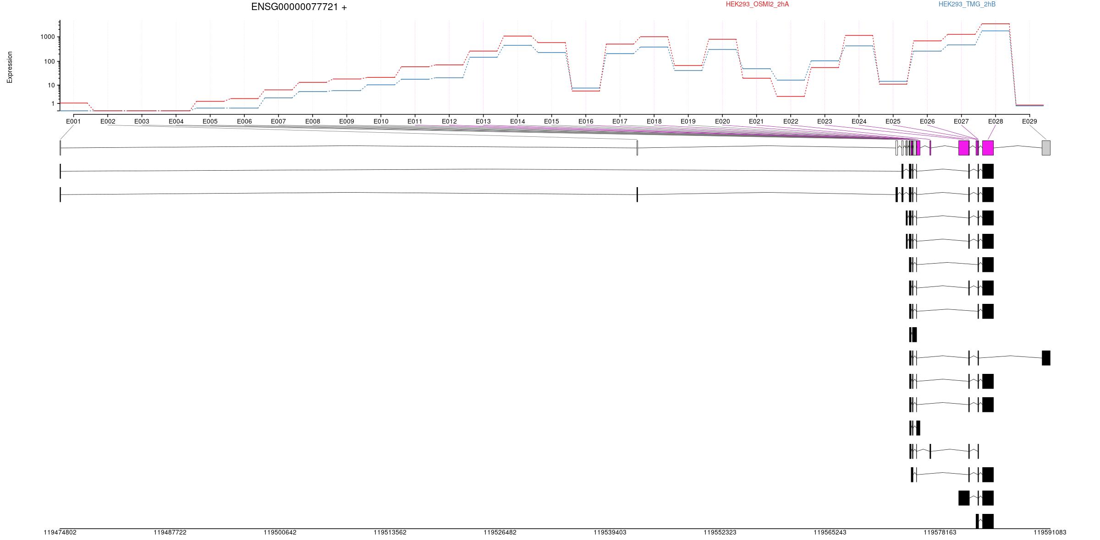Click genomic coordinate 119578163
The image size is (1100, 540).
click(940, 532)
